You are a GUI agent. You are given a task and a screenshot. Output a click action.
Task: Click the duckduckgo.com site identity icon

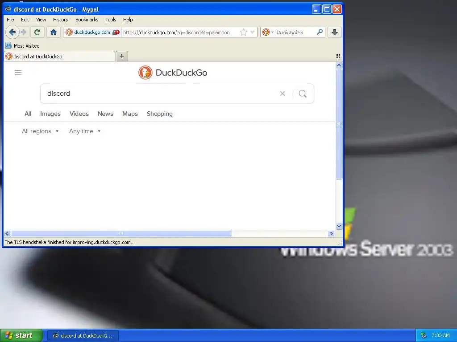coord(69,32)
